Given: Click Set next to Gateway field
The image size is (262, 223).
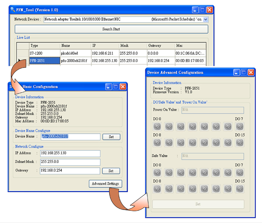Looking at the screenshot, I should tap(111, 171).
